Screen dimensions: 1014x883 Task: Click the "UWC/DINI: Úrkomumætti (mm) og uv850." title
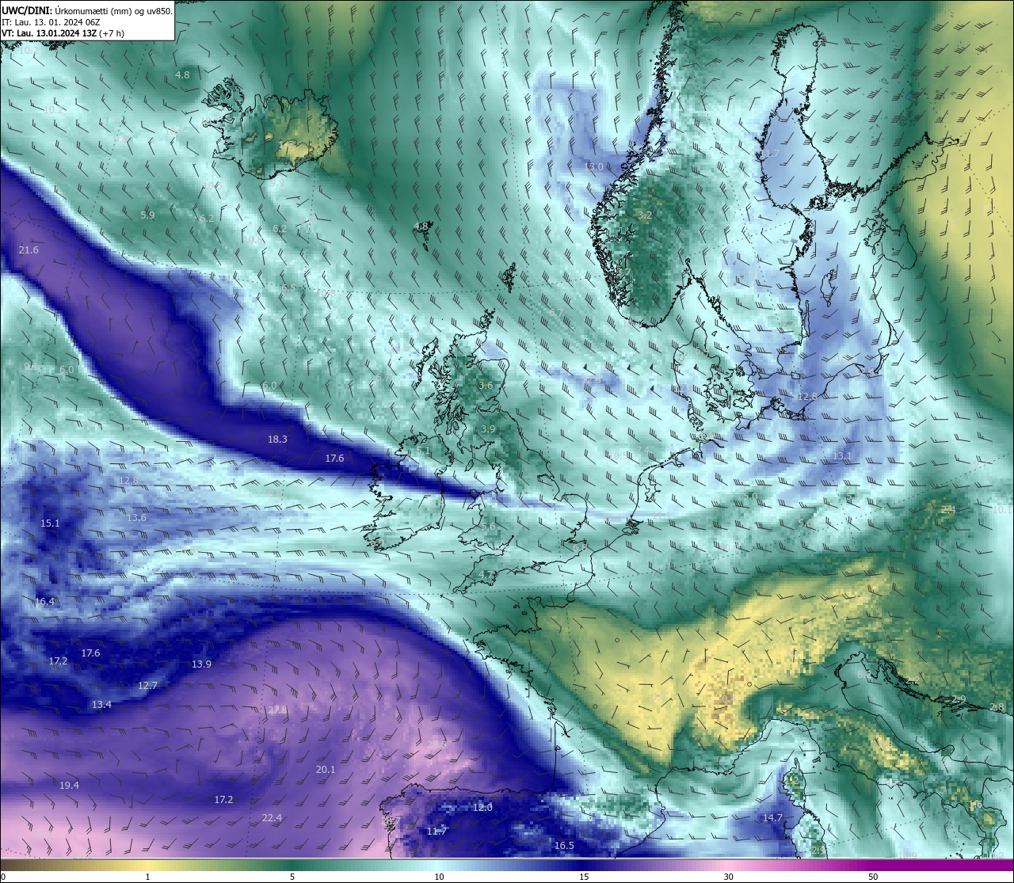pos(87,11)
